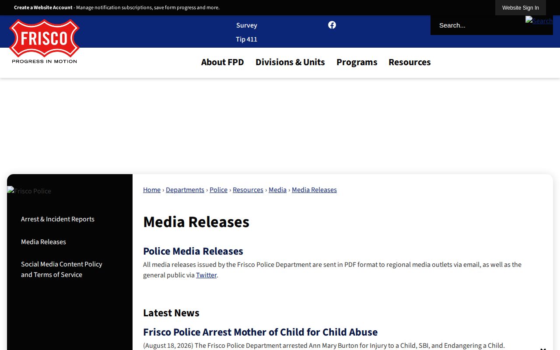Open the Programs menu
Screen dimensions: 560x350
point(357,62)
